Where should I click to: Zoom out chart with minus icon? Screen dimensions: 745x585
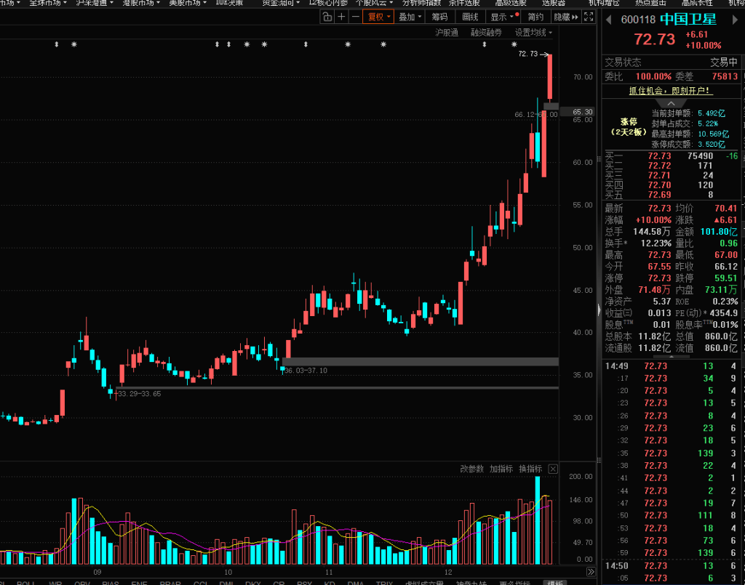(354, 17)
